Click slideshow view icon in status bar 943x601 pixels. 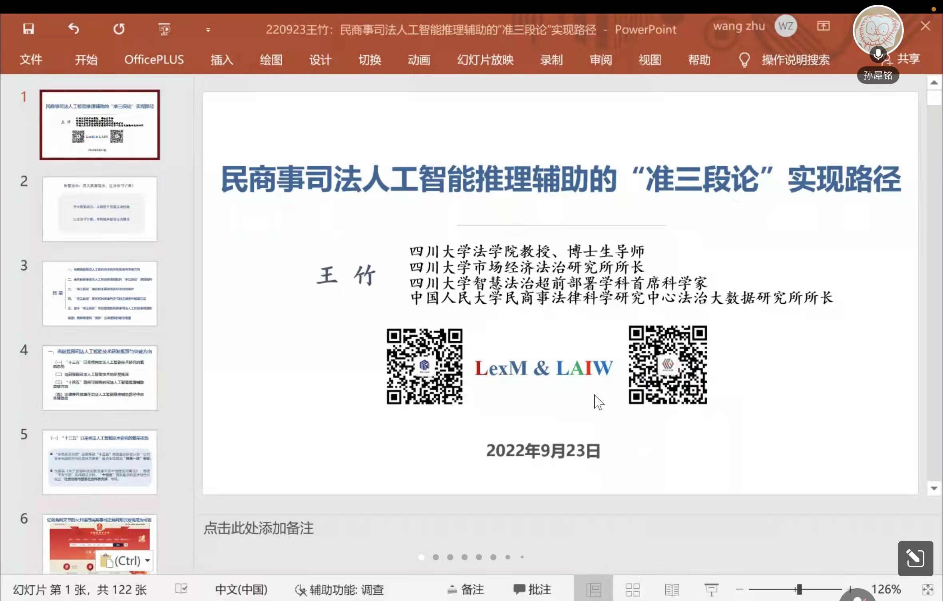pyautogui.click(x=711, y=589)
